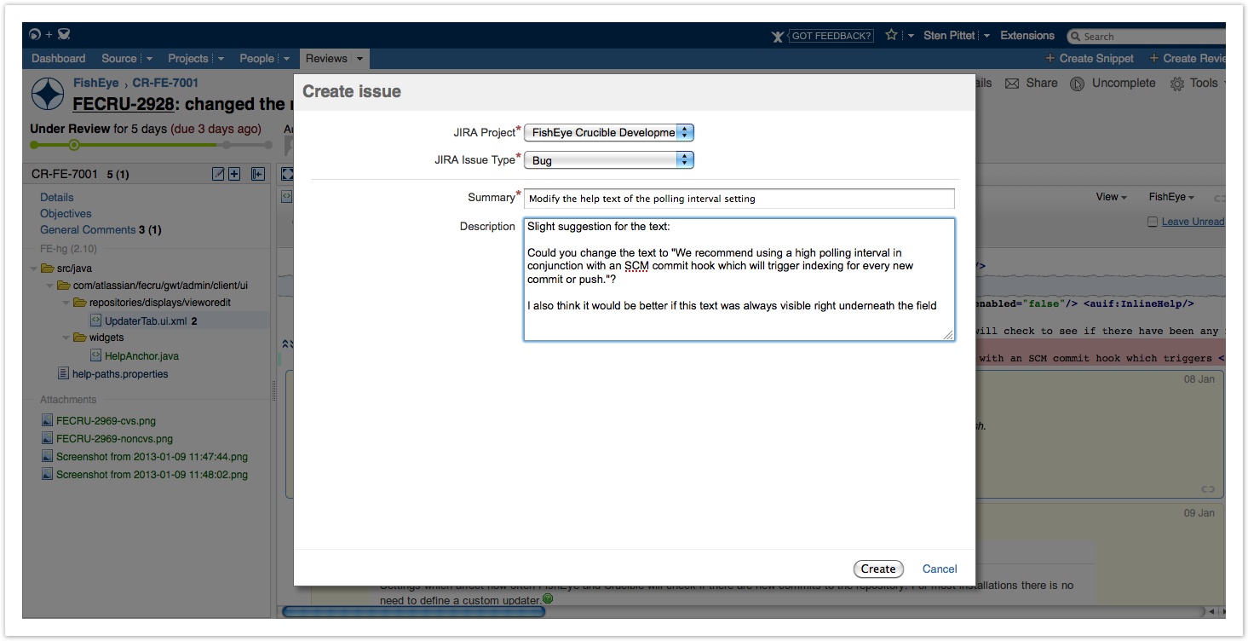Click the HelpAnchor.java file icon
The image size is (1248, 641).
[x=96, y=356]
